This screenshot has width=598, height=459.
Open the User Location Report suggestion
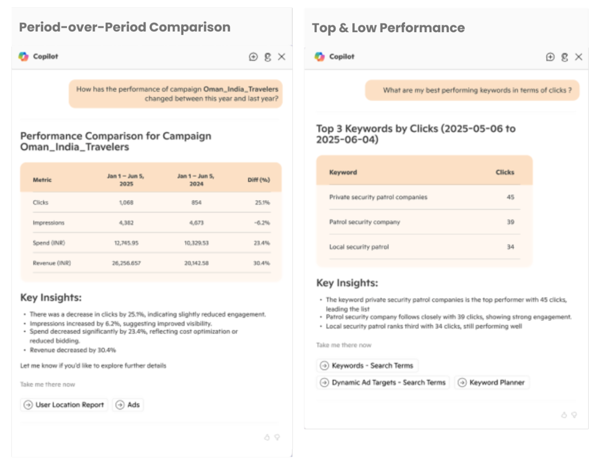[x=64, y=405]
